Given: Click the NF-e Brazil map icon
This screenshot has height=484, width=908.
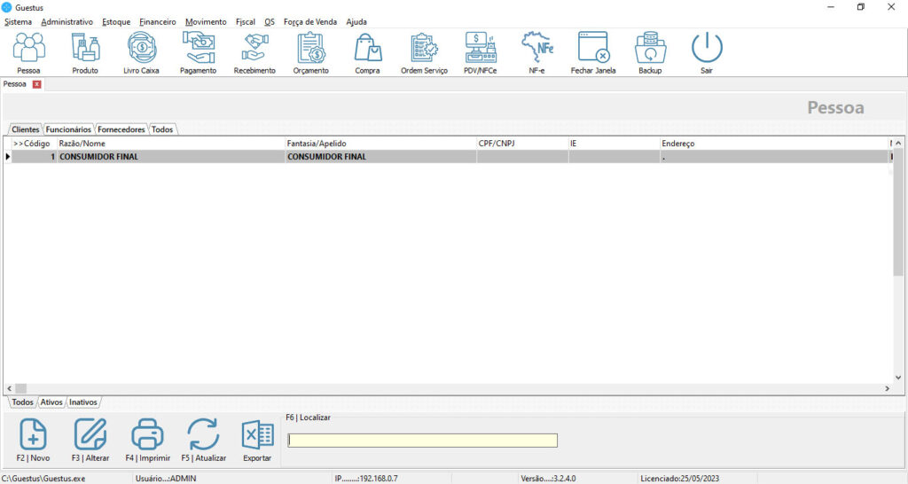Looking at the screenshot, I should tap(536, 51).
